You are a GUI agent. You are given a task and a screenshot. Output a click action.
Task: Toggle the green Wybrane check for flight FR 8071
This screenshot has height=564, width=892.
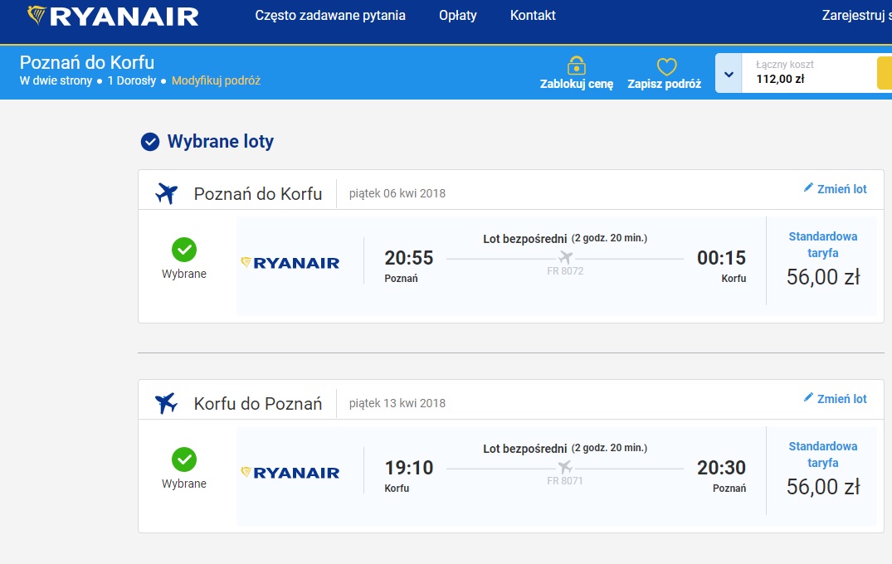[x=184, y=459]
